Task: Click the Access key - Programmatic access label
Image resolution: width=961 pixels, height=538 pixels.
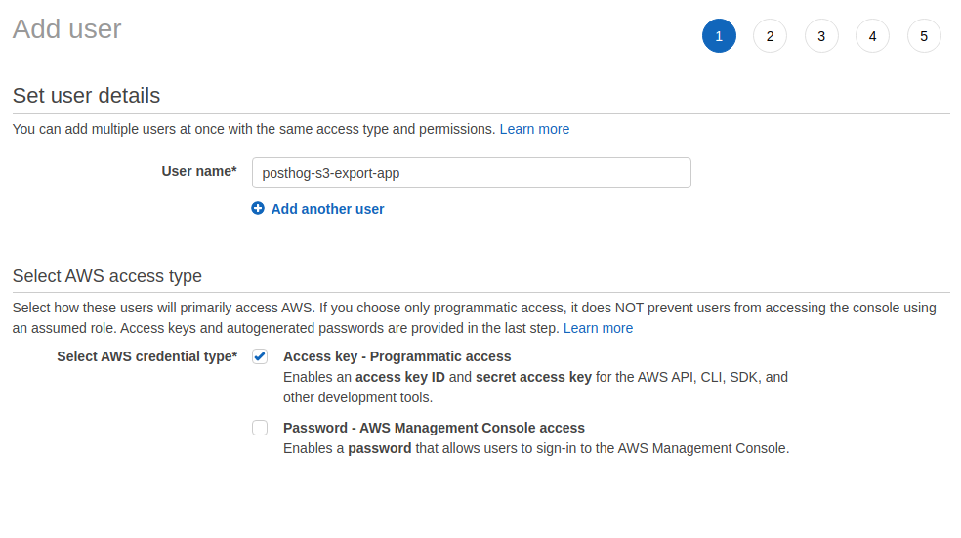Action: (397, 356)
